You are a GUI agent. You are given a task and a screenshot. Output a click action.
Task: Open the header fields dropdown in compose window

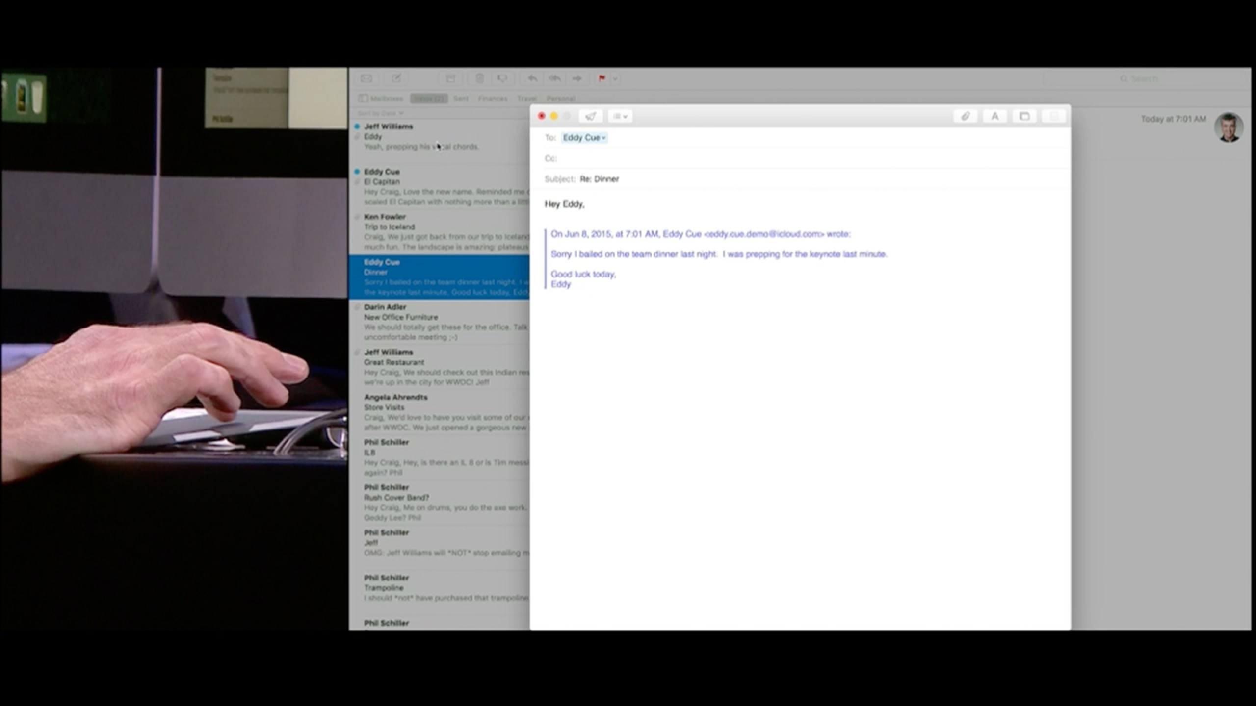(x=620, y=116)
